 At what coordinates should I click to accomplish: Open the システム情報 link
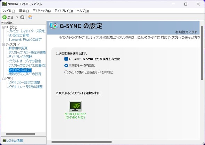[x=15, y=141]
